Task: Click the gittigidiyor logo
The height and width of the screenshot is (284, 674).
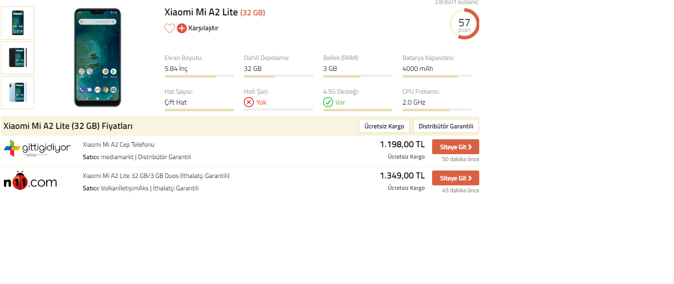Action: 37,148
